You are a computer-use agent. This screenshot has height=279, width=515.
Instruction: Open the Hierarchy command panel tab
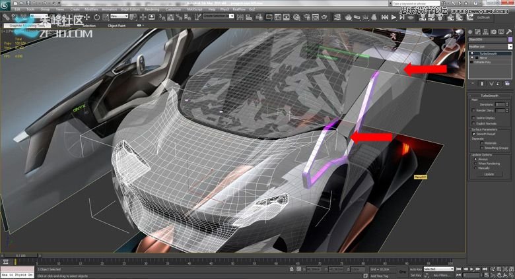485,32
